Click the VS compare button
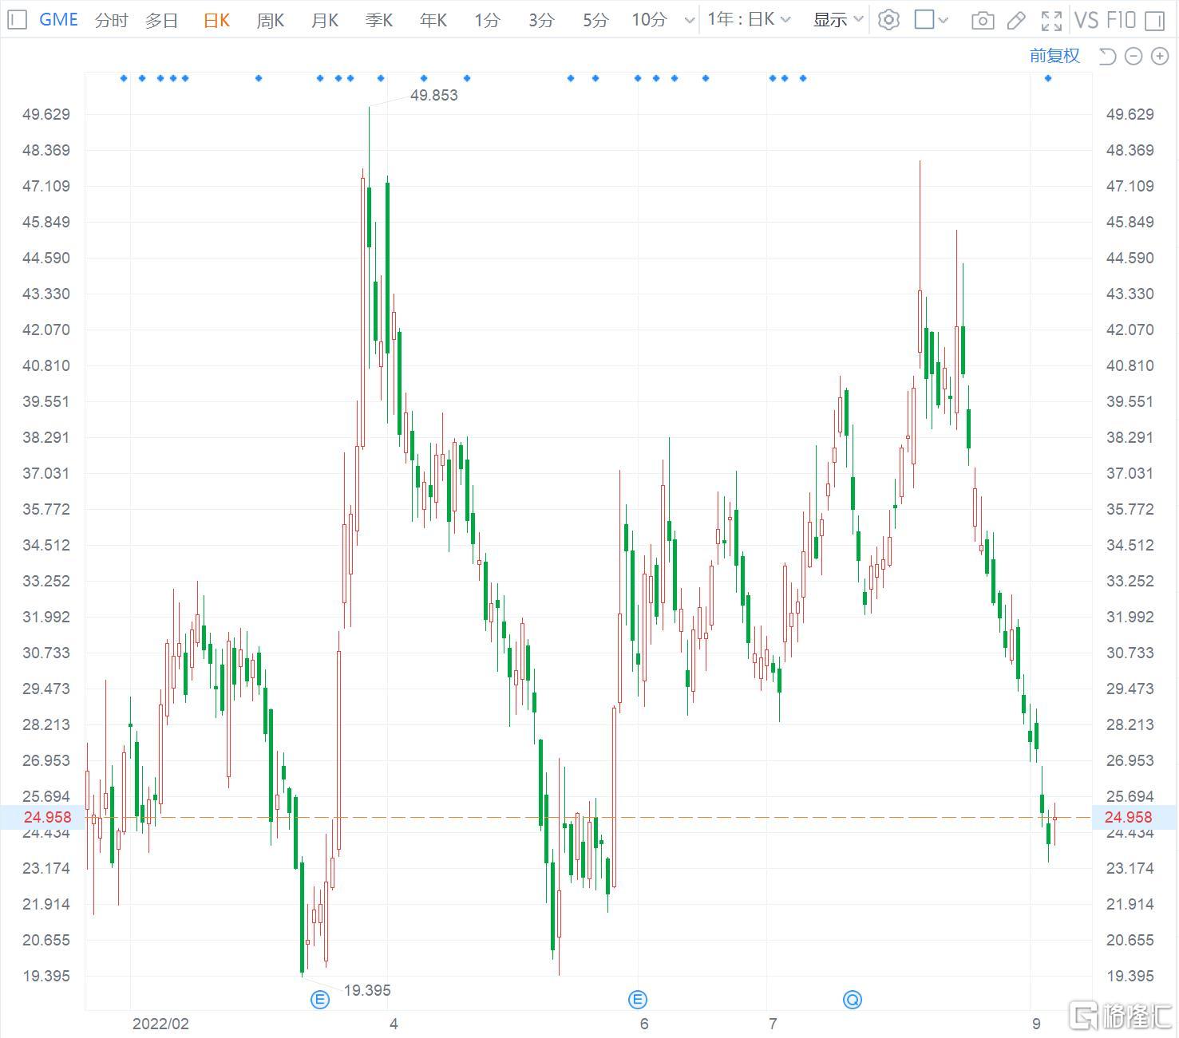 click(x=1086, y=20)
